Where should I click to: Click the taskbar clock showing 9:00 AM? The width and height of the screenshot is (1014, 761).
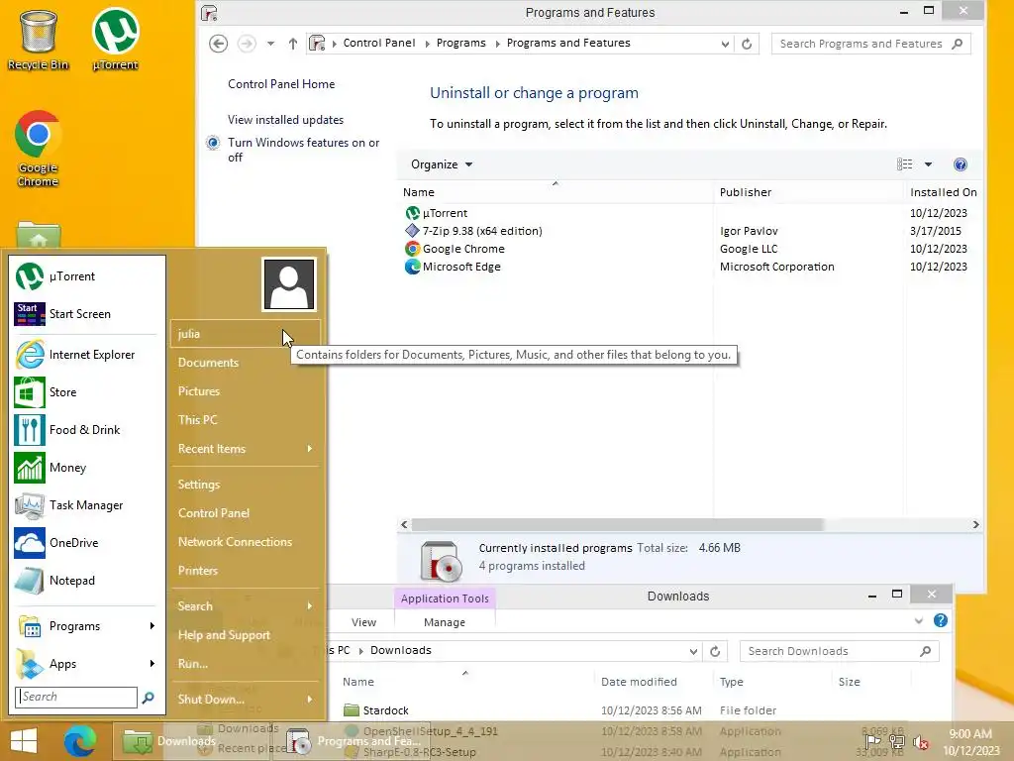pyautogui.click(x=970, y=741)
